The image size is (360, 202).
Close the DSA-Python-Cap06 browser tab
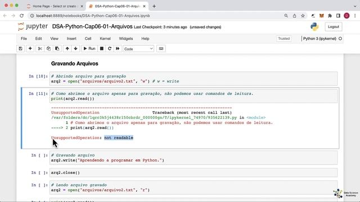click(x=144, y=6)
